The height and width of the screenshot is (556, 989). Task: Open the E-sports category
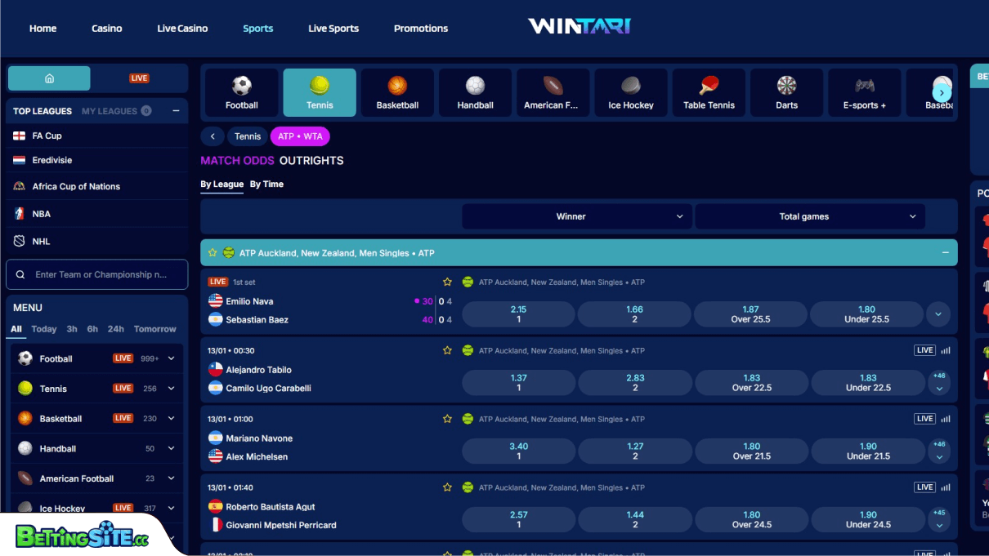864,91
